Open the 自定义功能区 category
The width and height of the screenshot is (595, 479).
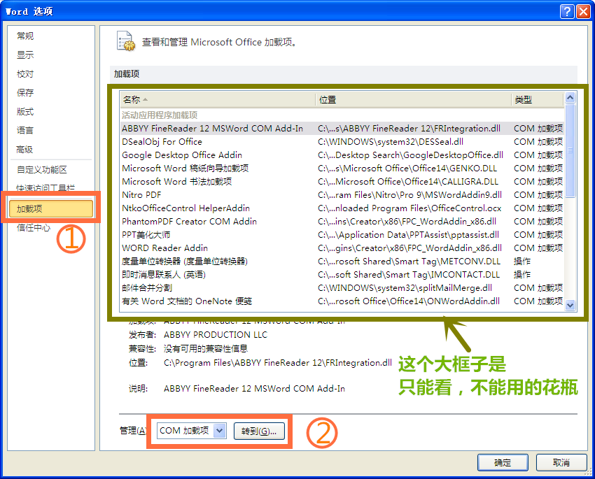42,170
